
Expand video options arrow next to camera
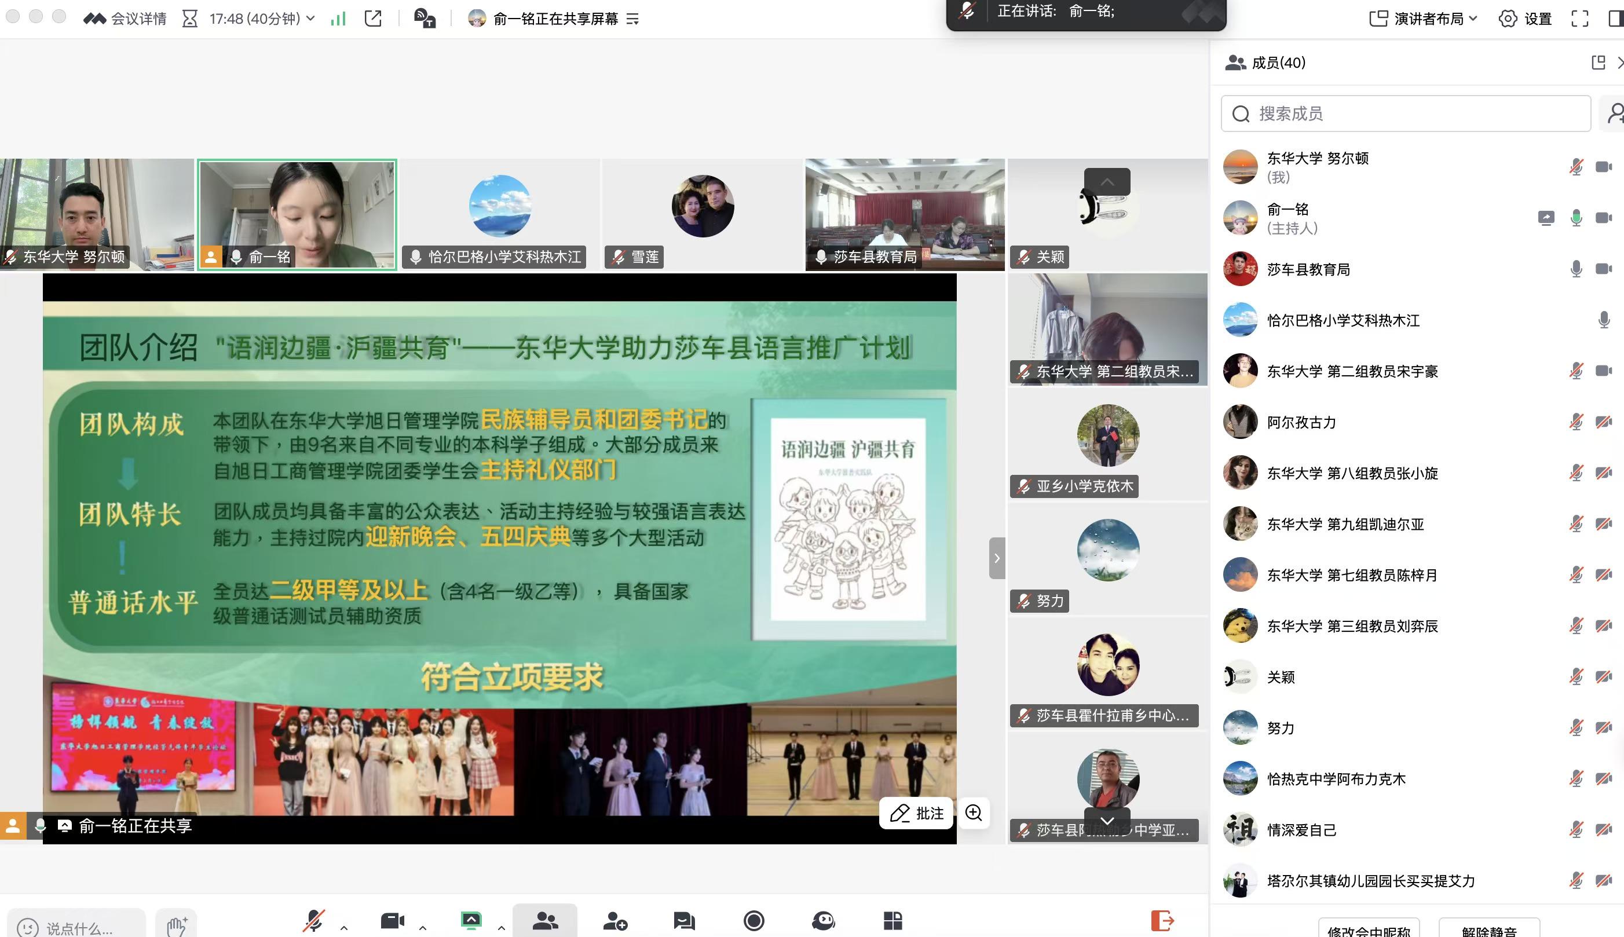[x=423, y=927]
